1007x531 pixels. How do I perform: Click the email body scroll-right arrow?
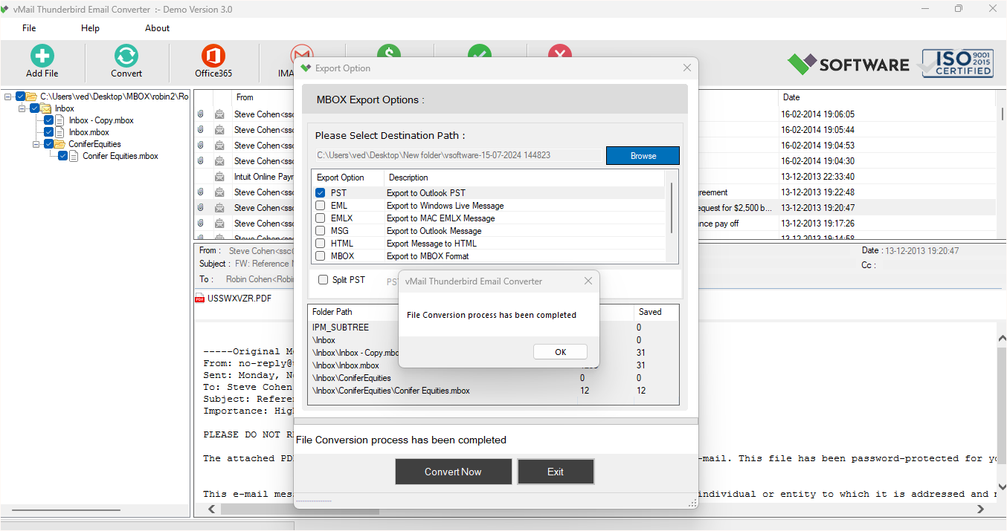tap(980, 509)
